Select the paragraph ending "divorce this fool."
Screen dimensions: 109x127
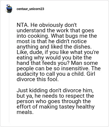click(x=59, y=52)
